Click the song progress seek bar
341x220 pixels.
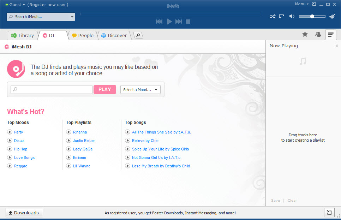[170, 14]
